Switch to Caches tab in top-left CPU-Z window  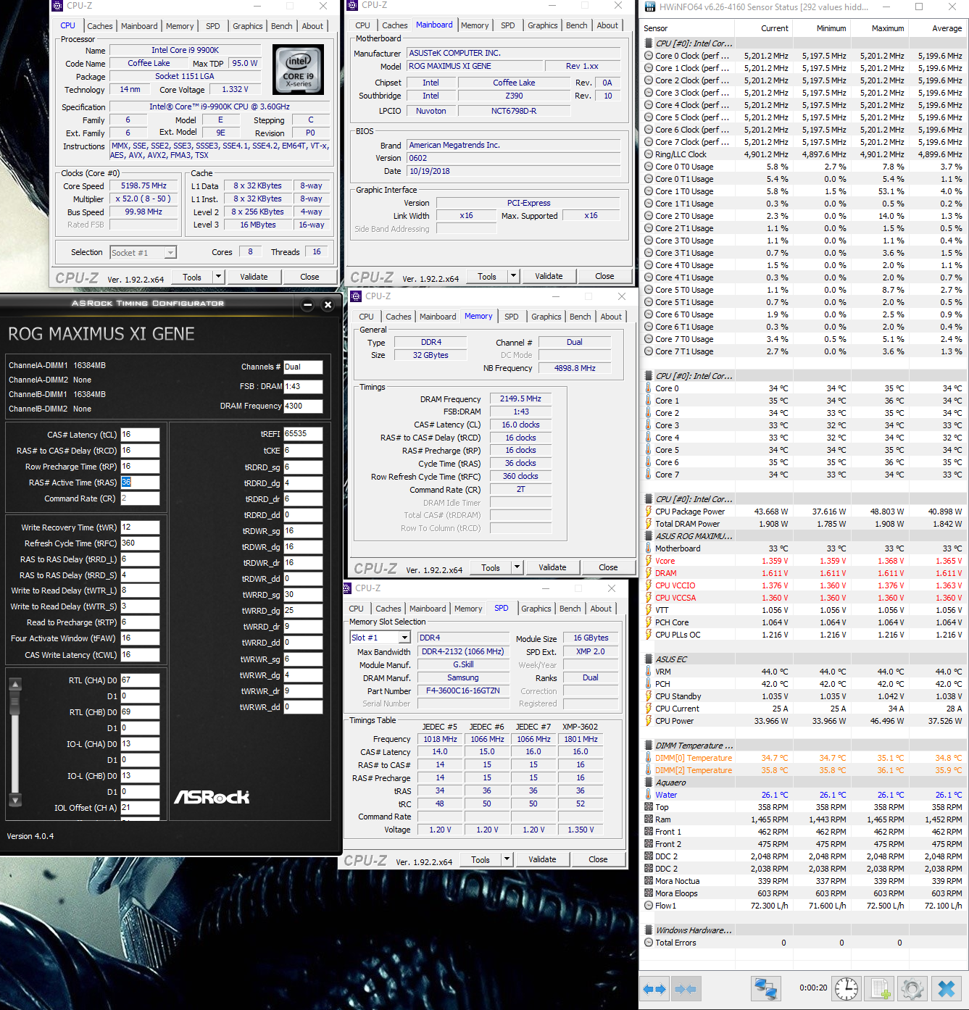(100, 26)
